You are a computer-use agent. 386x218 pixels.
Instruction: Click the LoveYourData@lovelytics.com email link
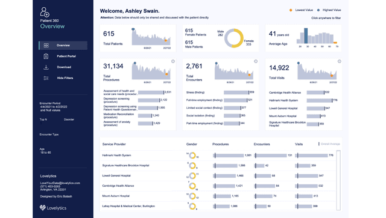click(60, 183)
